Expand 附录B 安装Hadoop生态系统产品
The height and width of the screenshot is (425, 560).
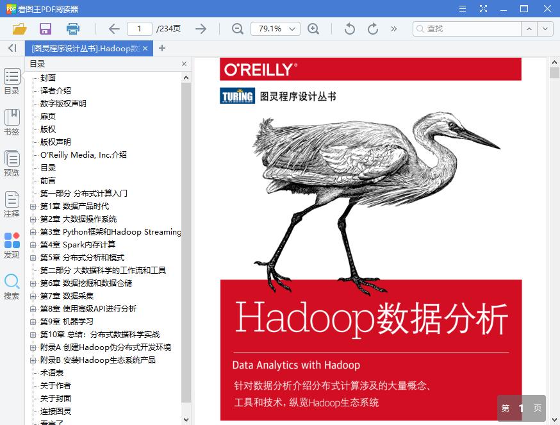pos(33,361)
